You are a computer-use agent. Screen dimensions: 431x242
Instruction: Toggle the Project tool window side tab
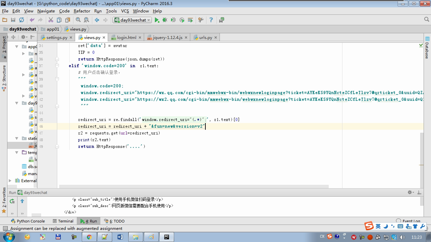(4, 45)
